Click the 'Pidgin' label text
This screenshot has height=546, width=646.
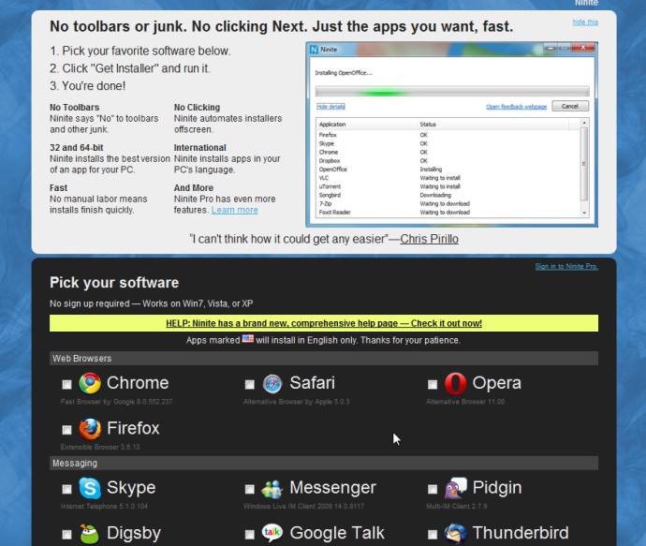pos(497,488)
